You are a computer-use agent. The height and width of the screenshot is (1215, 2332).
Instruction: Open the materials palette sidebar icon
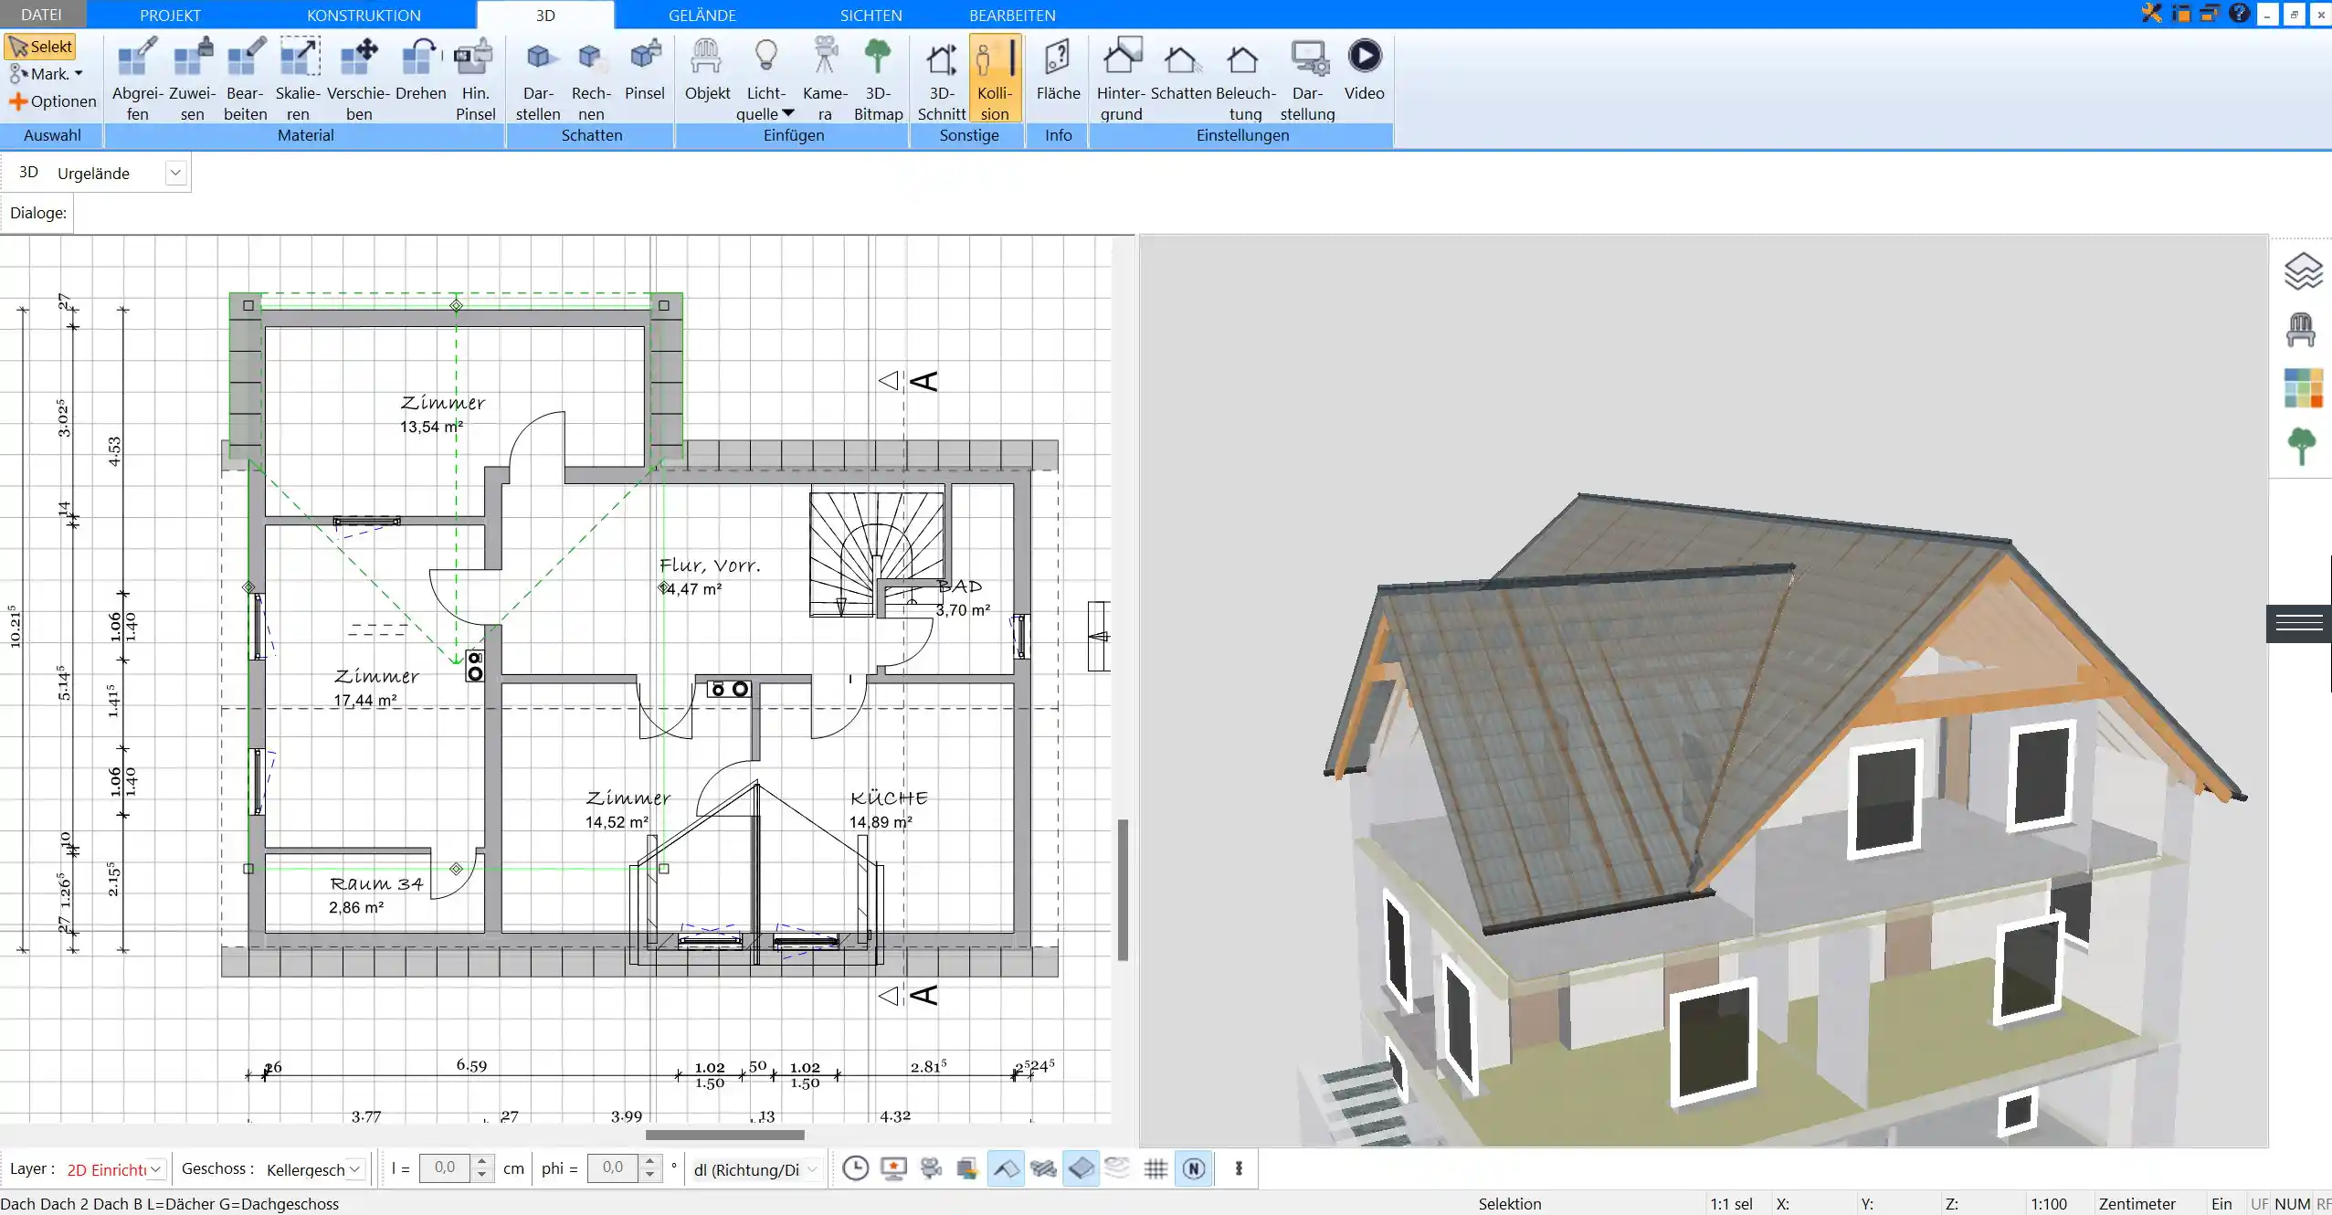coord(2303,388)
